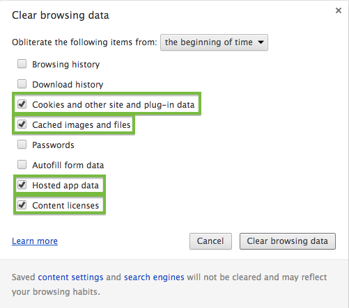Enable the Download history checkbox

(22, 84)
